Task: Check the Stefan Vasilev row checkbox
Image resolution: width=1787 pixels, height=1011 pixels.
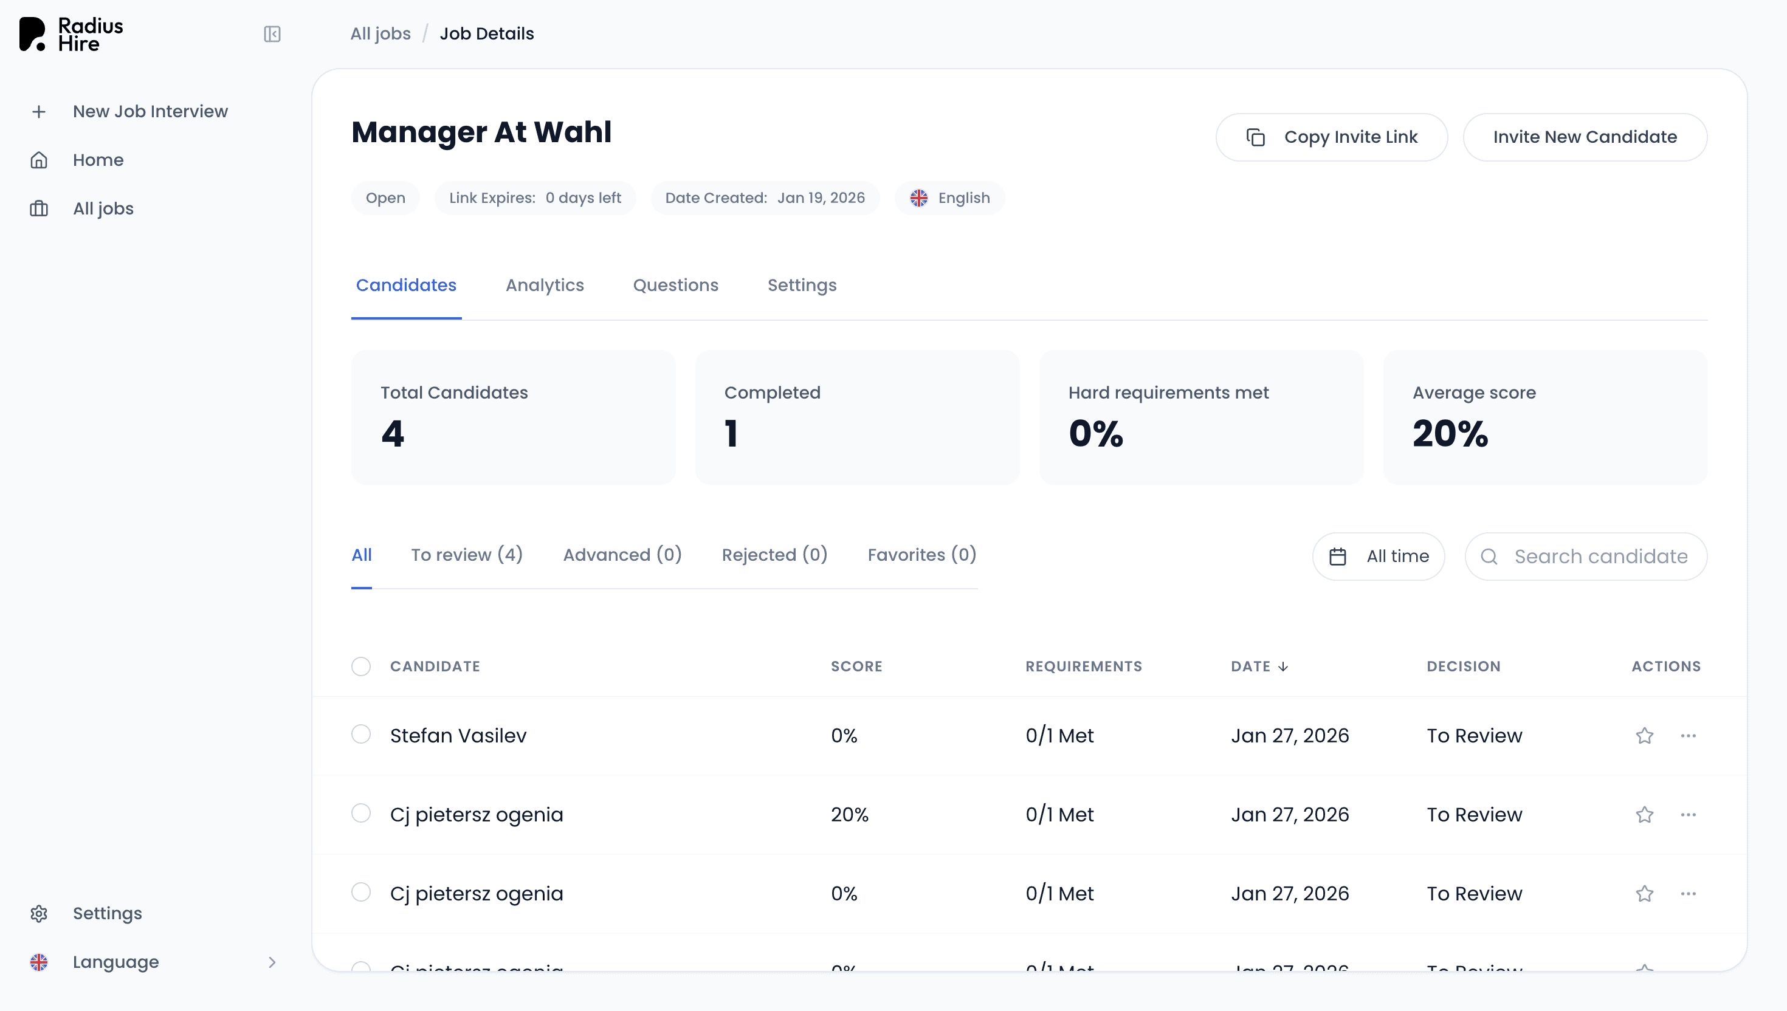Action: [360, 735]
